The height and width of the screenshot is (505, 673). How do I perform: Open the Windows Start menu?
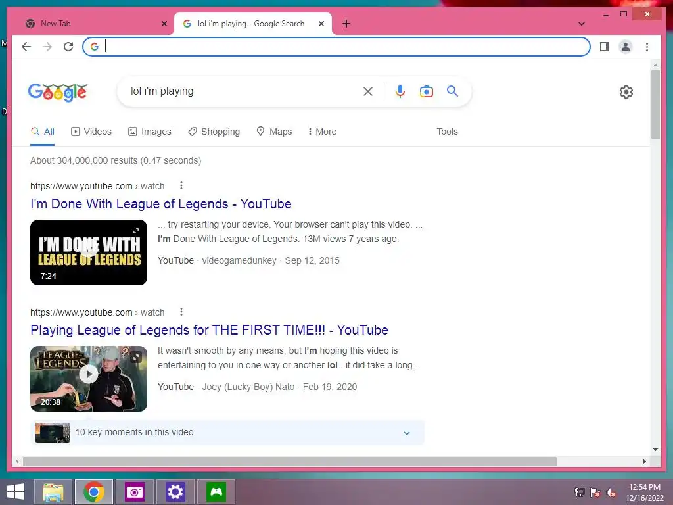(16, 492)
